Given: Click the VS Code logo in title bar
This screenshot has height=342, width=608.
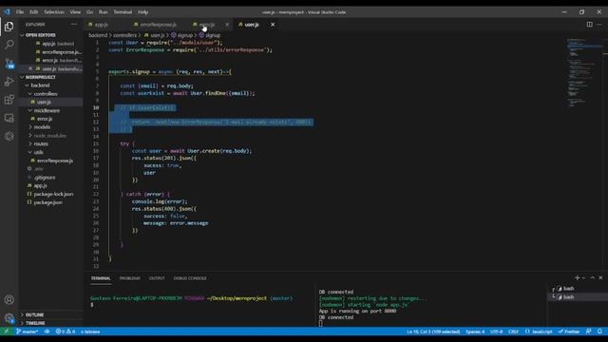Looking at the screenshot, I should (7, 12).
